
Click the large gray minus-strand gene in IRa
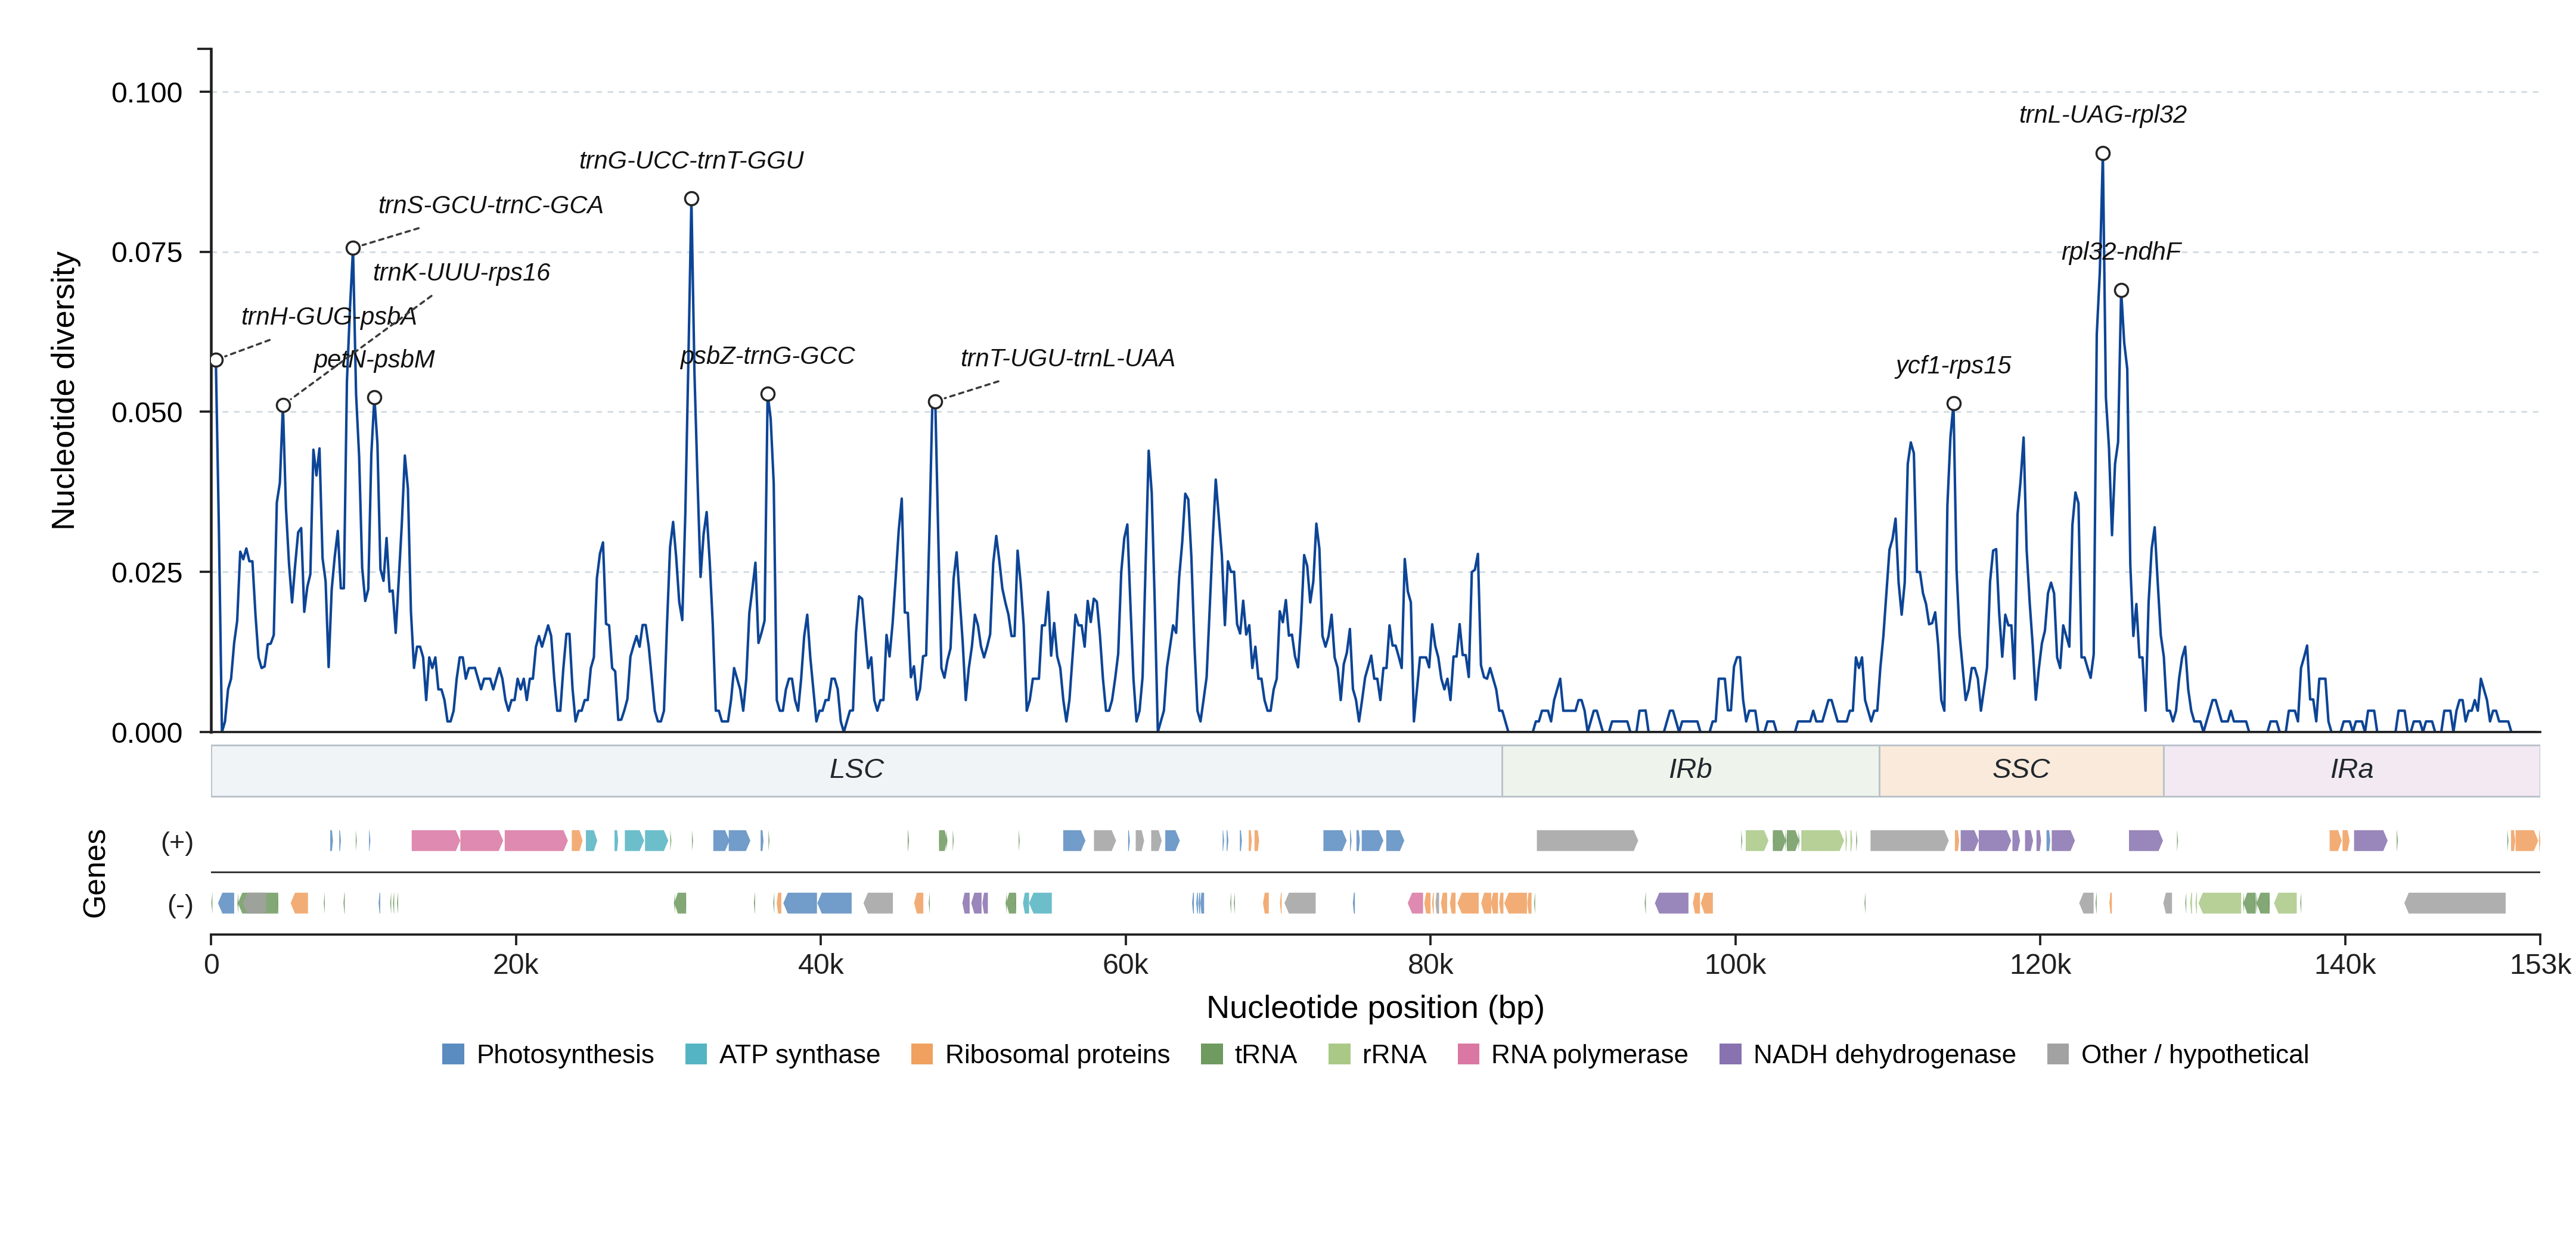point(2455,904)
